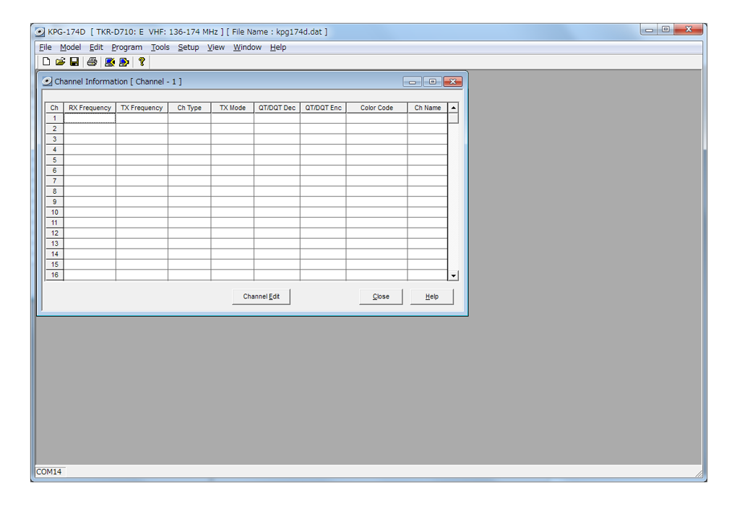Click the New file toolbar icon

click(x=46, y=62)
